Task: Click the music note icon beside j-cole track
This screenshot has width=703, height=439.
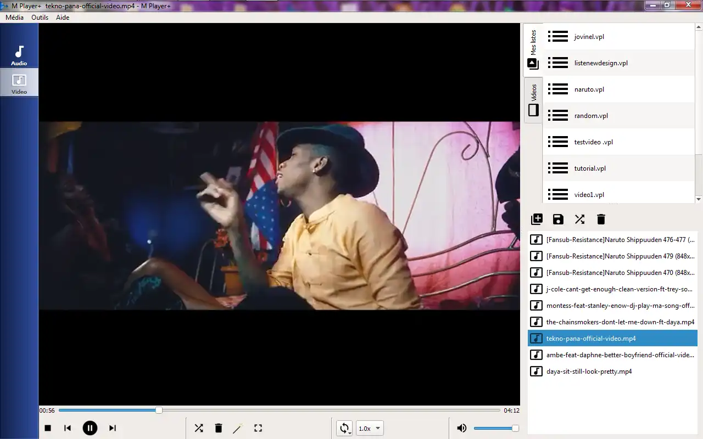Action: point(536,289)
